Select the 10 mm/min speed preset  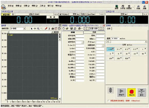(x=127, y=54)
